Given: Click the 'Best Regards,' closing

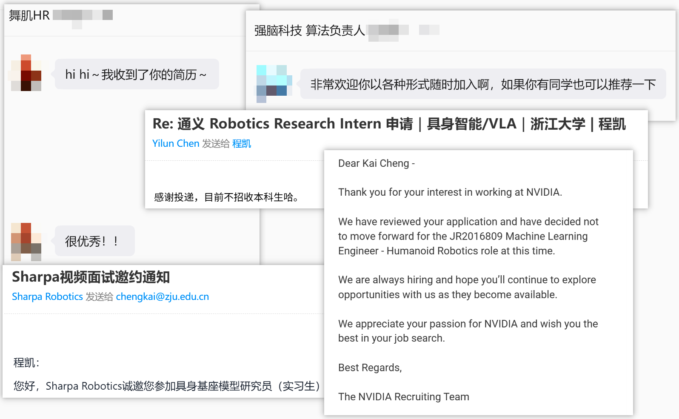Looking at the screenshot, I should point(370,368).
